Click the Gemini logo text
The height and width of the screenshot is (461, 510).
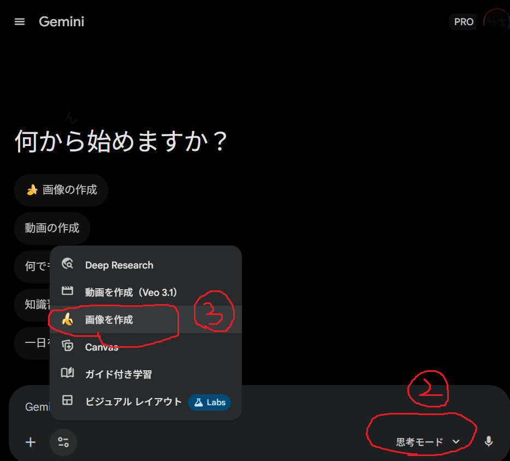(61, 22)
